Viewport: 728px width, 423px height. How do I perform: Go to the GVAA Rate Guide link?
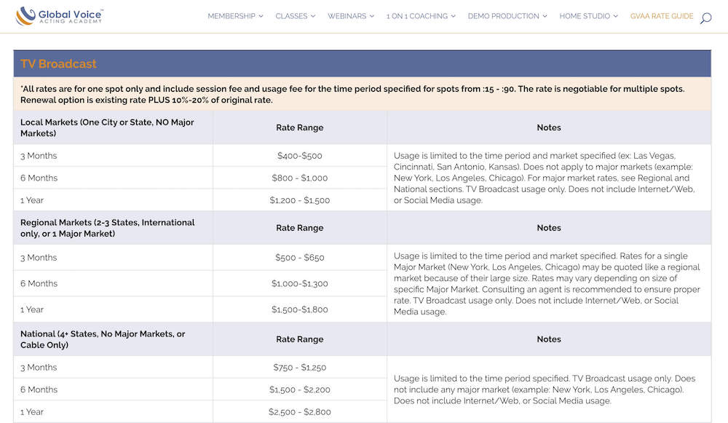point(661,16)
